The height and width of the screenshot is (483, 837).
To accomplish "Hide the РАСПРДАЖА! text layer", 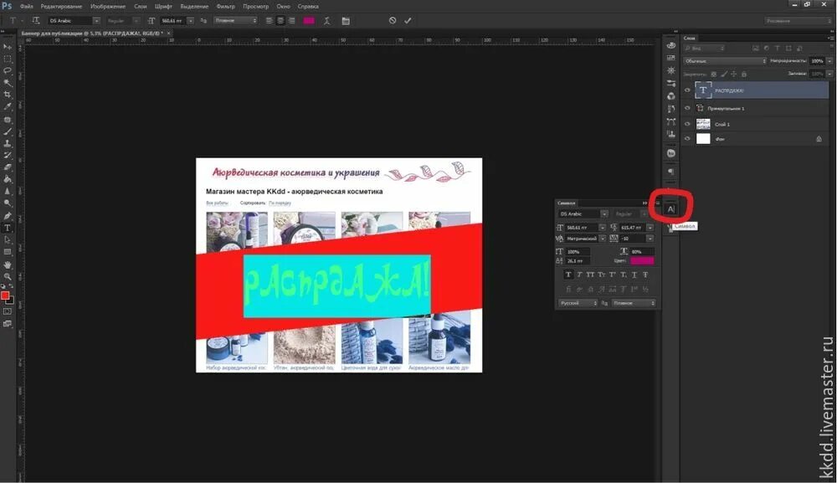I will (687, 90).
